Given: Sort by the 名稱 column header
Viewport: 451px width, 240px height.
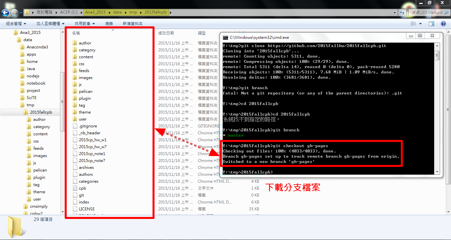Looking at the screenshot, I should click(x=76, y=33).
